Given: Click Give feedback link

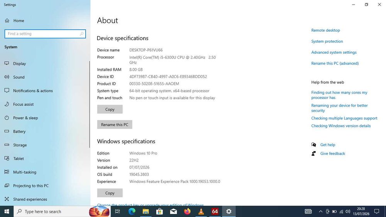Looking at the screenshot, I should 333,153.
